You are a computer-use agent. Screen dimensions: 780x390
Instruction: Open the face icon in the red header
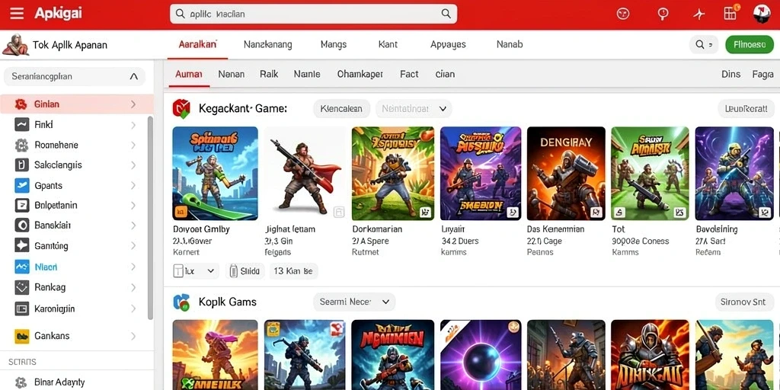(623, 14)
